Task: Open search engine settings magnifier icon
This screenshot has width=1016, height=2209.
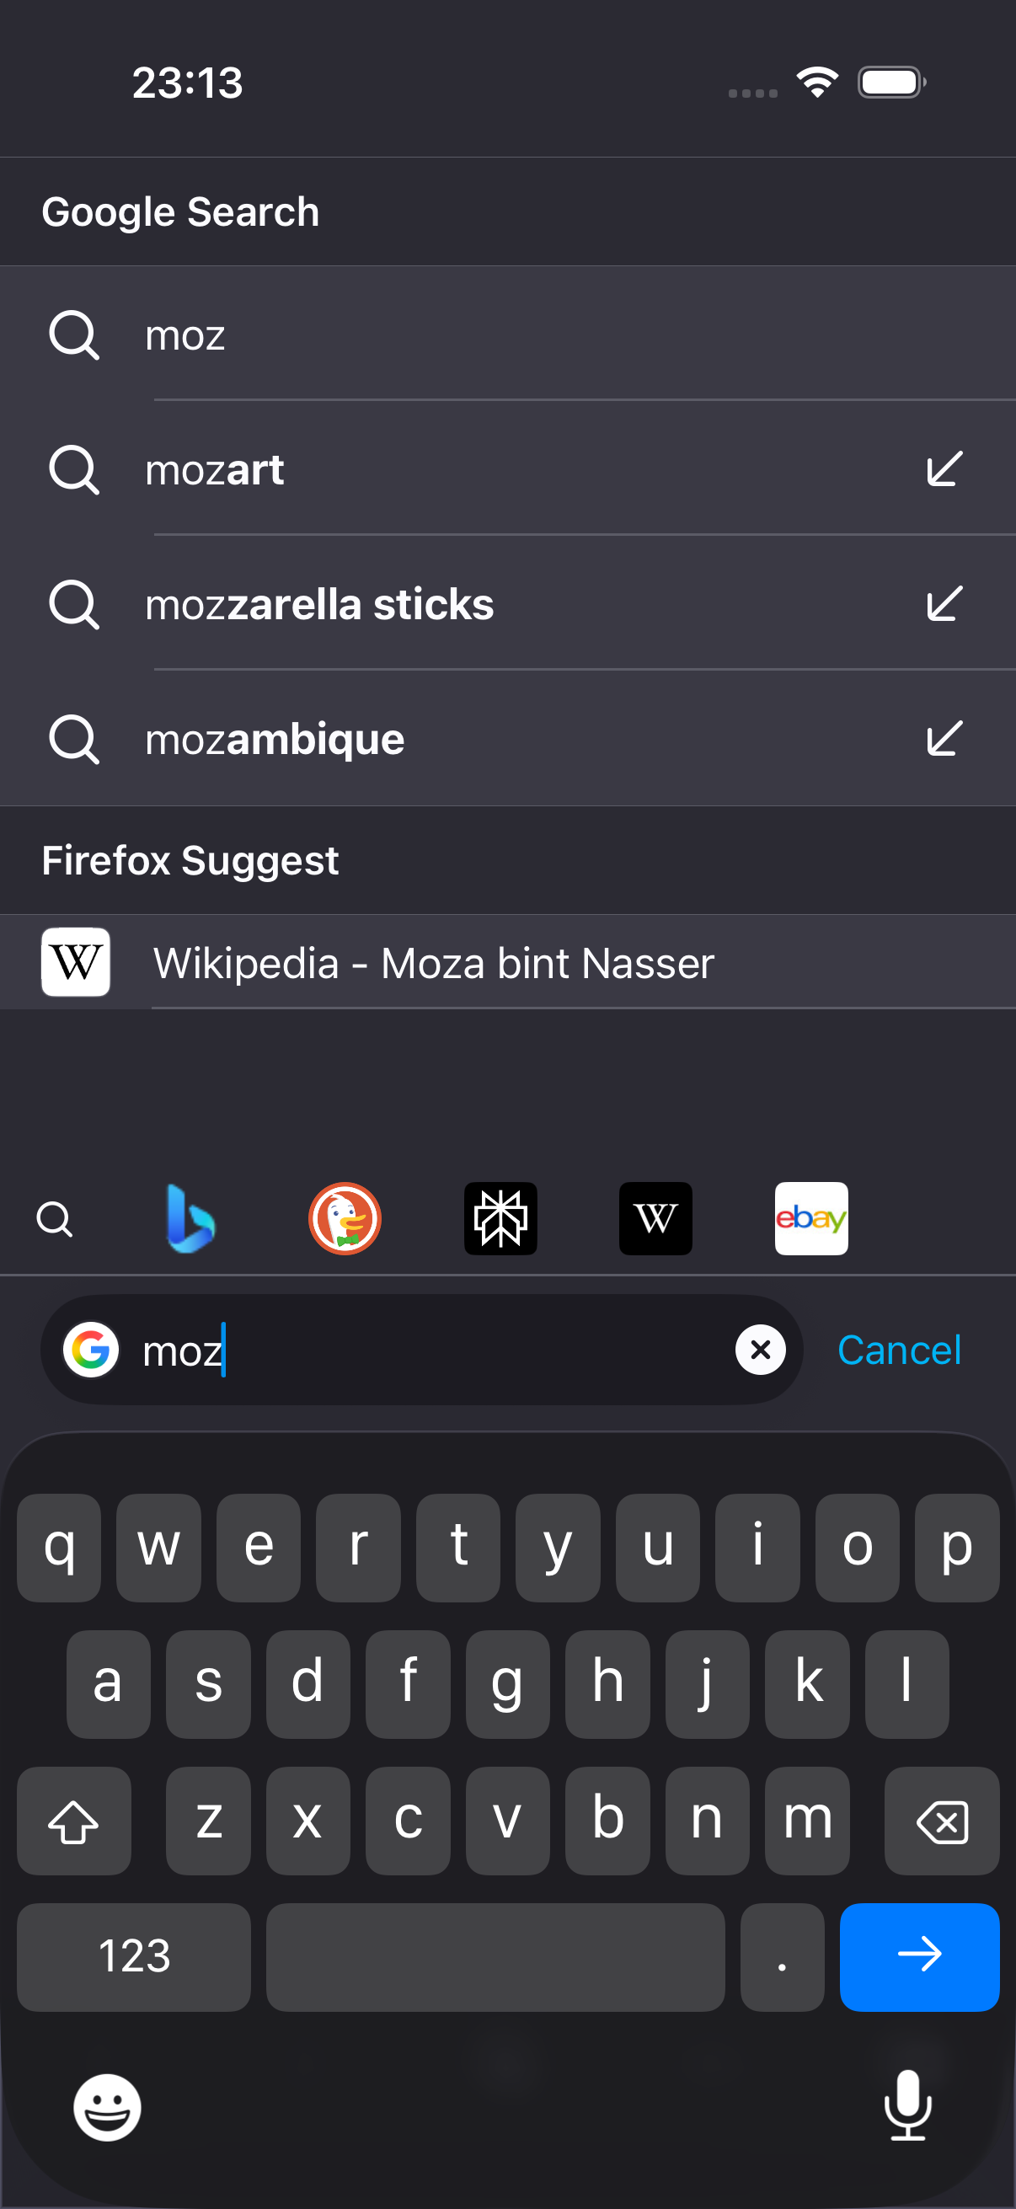Action: [x=55, y=1218]
